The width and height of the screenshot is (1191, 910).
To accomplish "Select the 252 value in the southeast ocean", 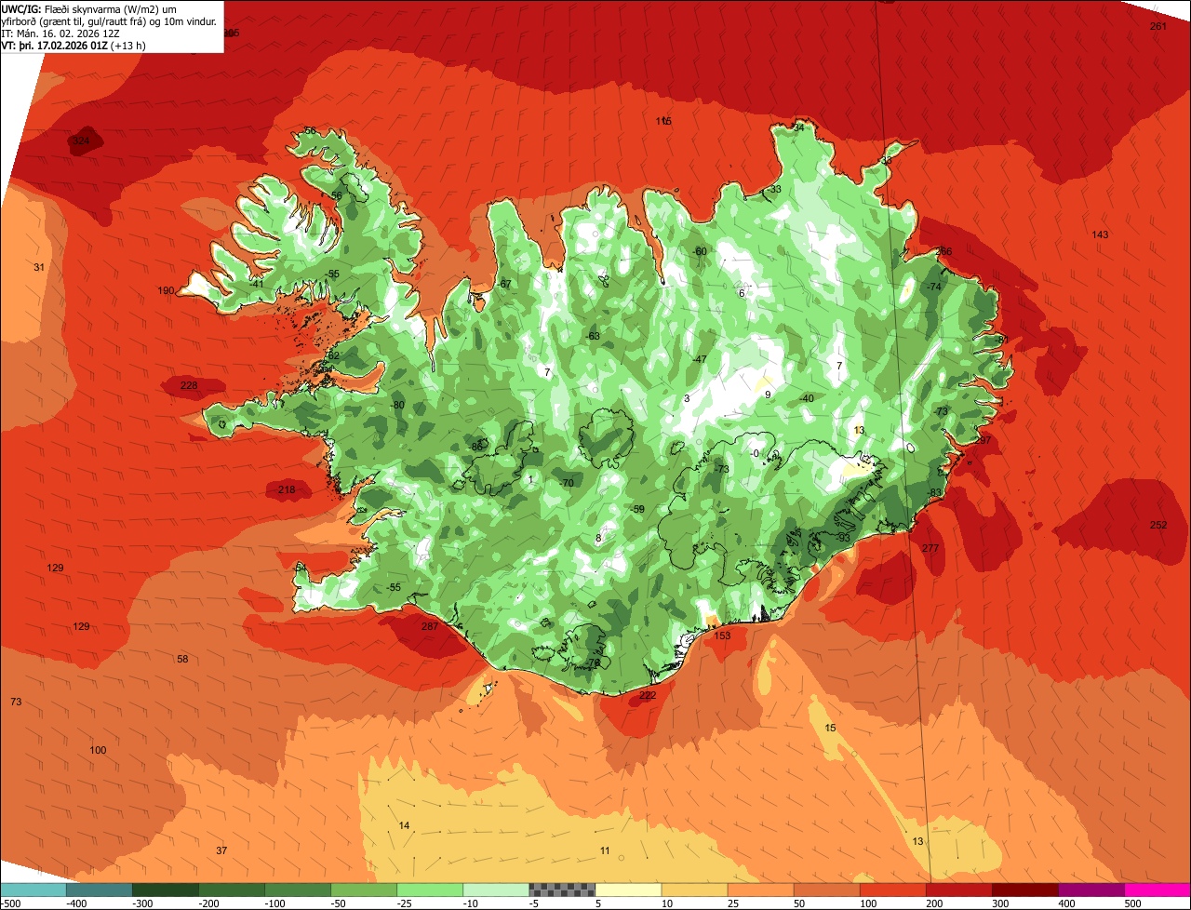I will (x=1158, y=525).
